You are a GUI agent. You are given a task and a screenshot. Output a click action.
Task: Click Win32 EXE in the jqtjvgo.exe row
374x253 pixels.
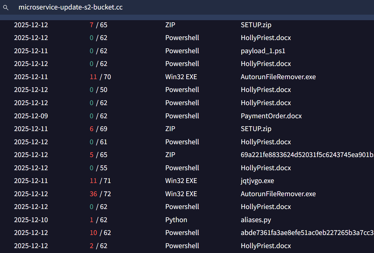(x=181, y=181)
